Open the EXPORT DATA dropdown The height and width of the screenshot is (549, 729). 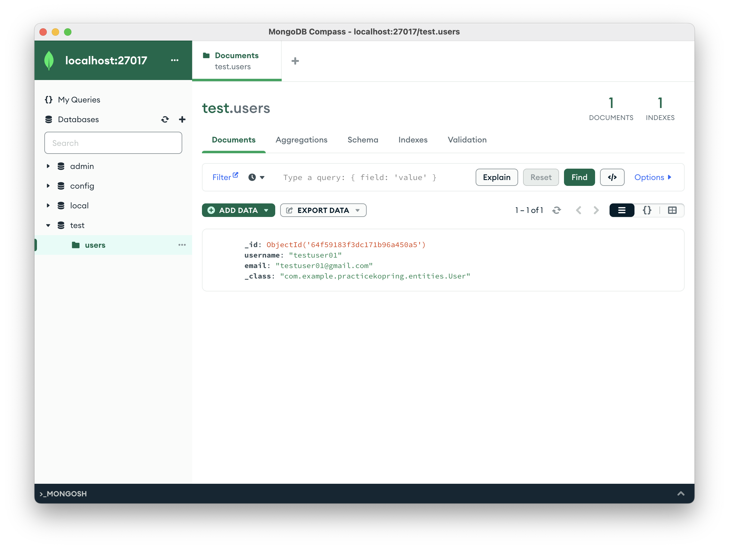[x=323, y=210]
